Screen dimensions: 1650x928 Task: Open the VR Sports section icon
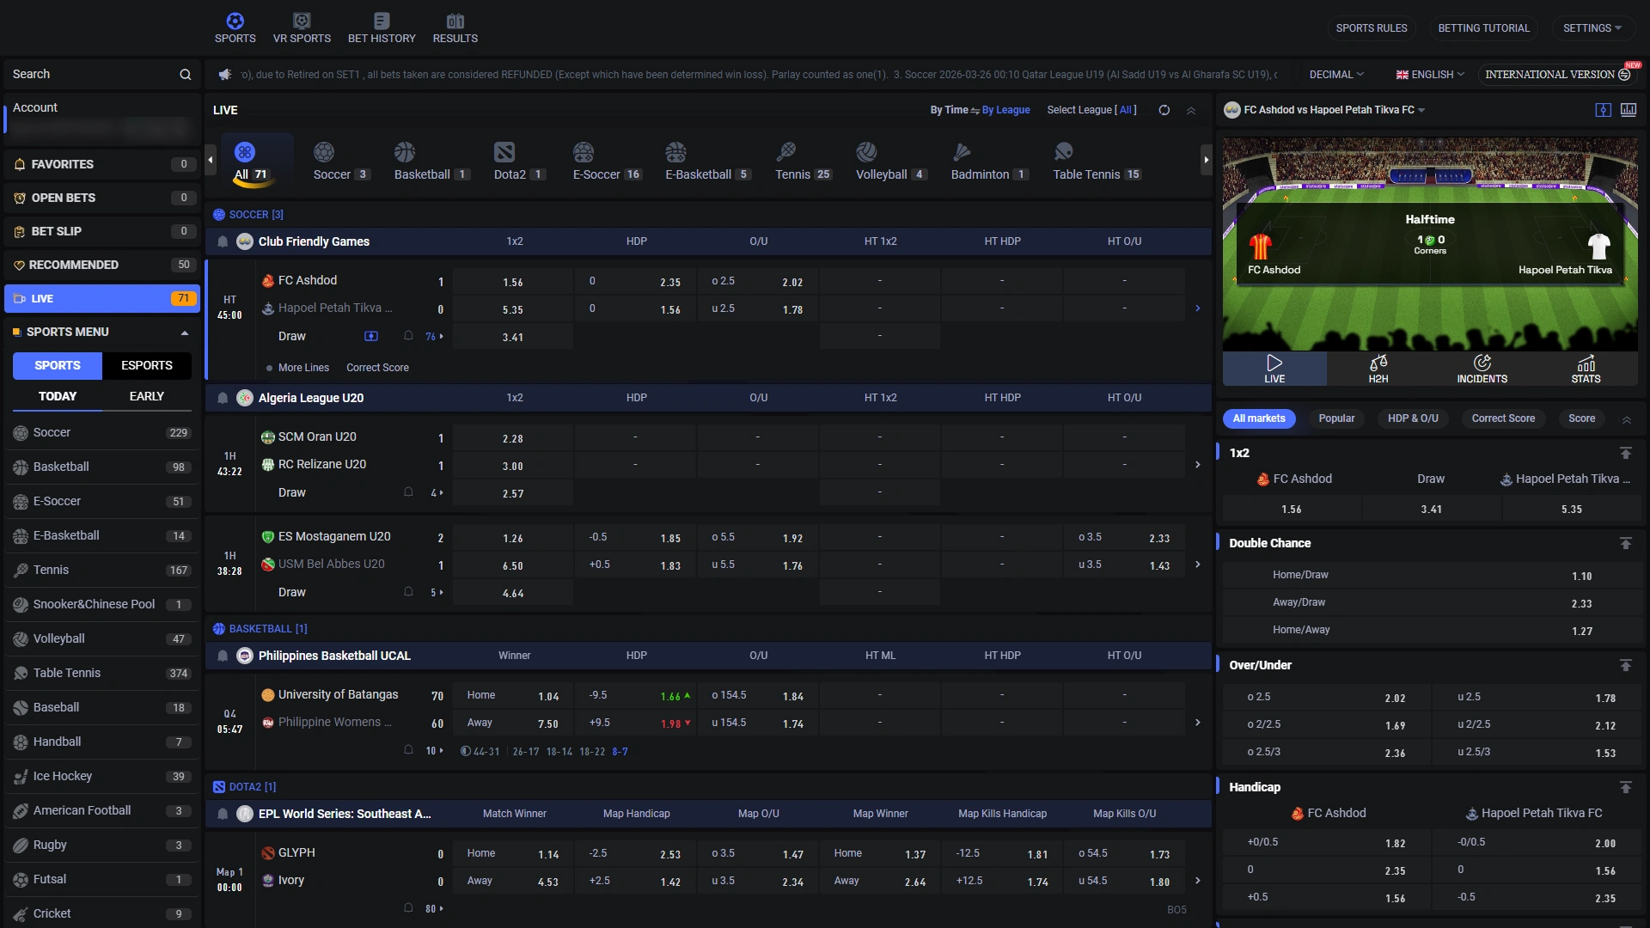[302, 21]
